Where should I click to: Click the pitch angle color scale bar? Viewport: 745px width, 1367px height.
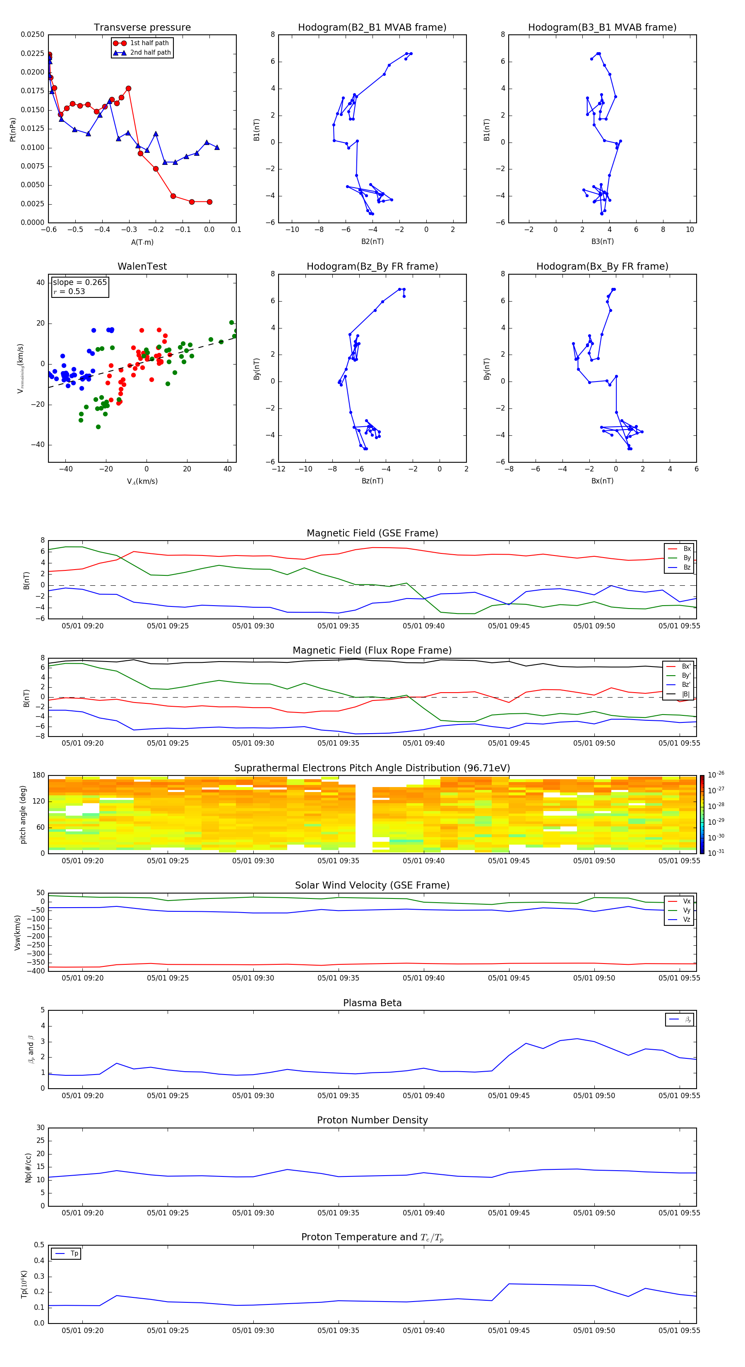click(x=702, y=814)
